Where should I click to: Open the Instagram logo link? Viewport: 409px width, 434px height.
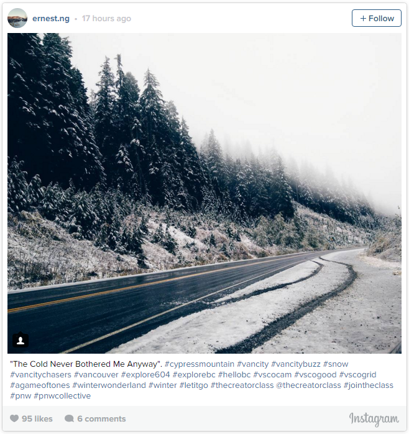(374, 419)
